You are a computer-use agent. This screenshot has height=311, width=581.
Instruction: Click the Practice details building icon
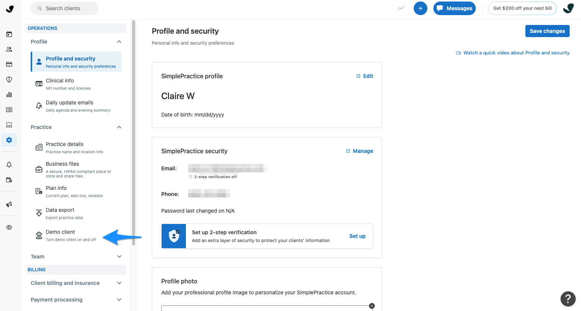[x=39, y=147]
